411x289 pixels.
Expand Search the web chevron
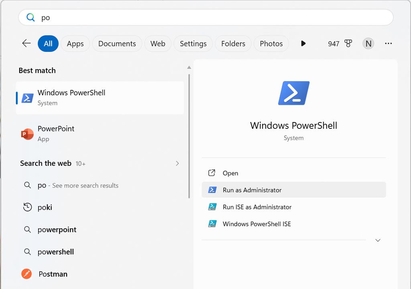[177, 163]
